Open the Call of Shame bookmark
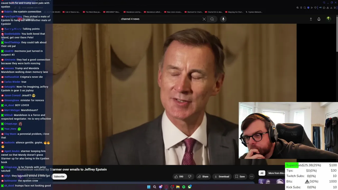This screenshot has height=190, width=338. (71, 12)
